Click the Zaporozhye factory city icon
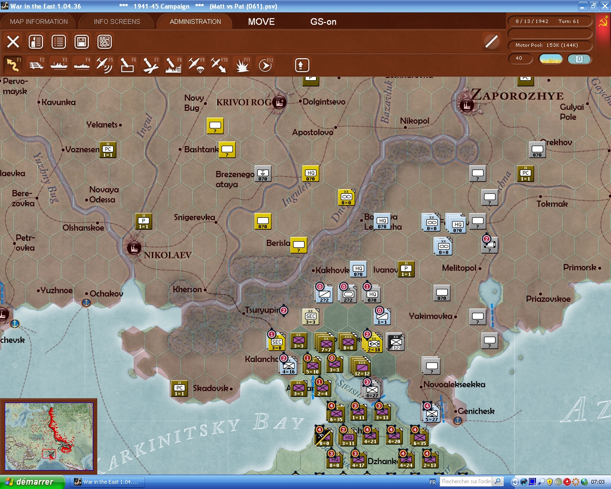This screenshot has width=611, height=489. (466, 105)
